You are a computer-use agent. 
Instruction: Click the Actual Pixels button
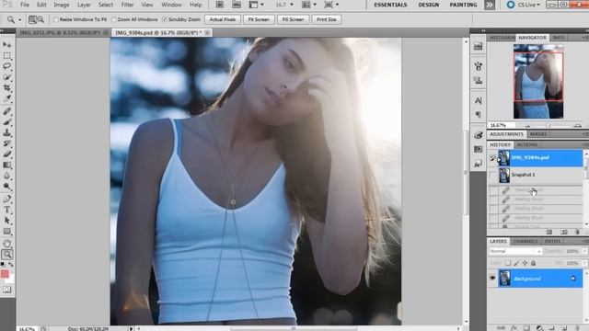tap(223, 19)
